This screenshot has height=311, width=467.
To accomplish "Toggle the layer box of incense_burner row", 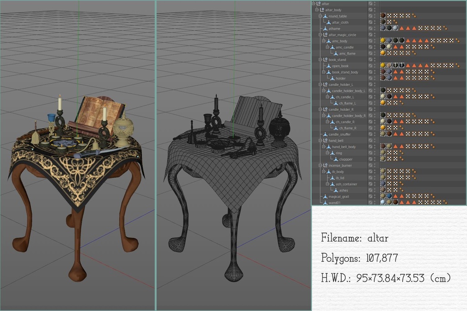I will point(370,165).
